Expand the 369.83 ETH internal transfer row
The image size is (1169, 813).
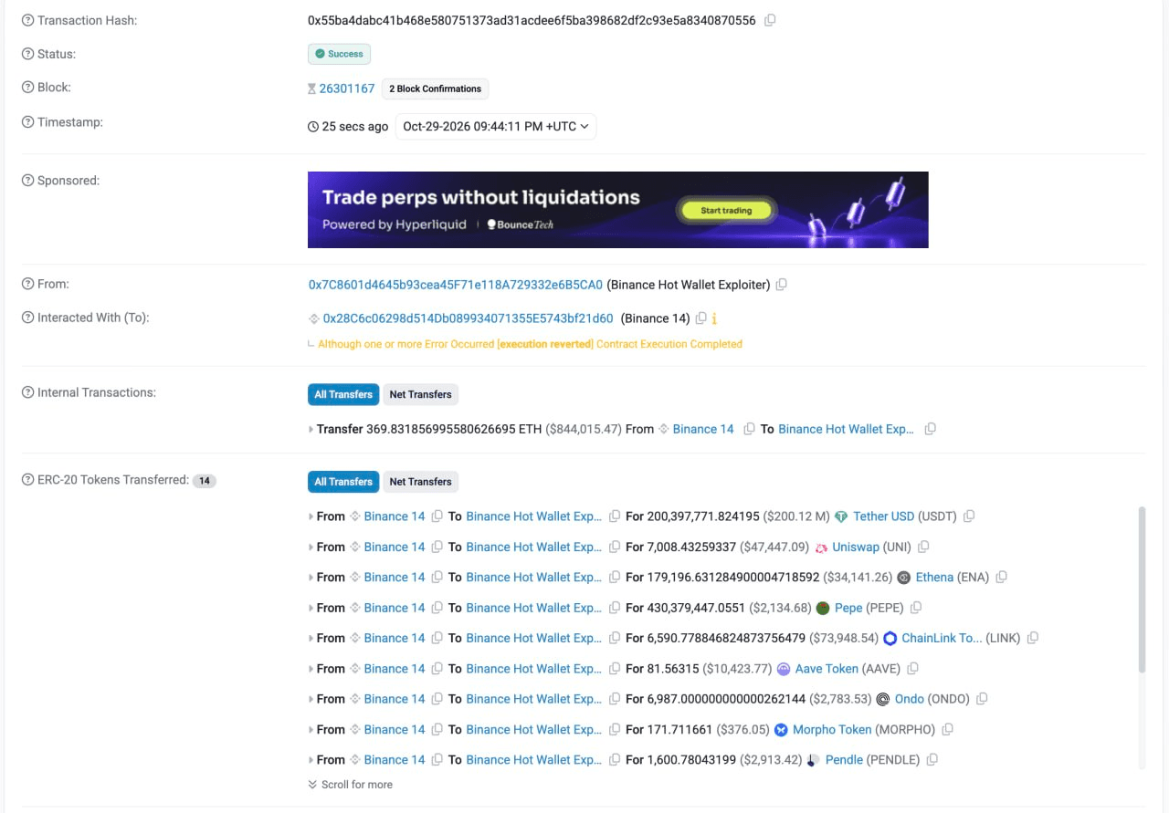pyautogui.click(x=311, y=429)
